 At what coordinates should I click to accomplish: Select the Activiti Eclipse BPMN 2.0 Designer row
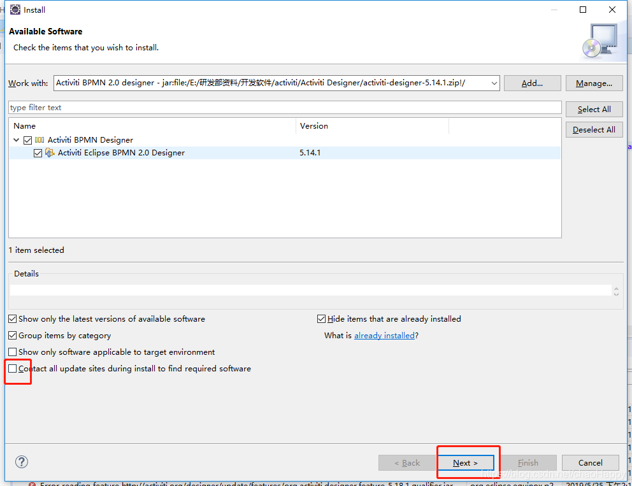(285, 153)
